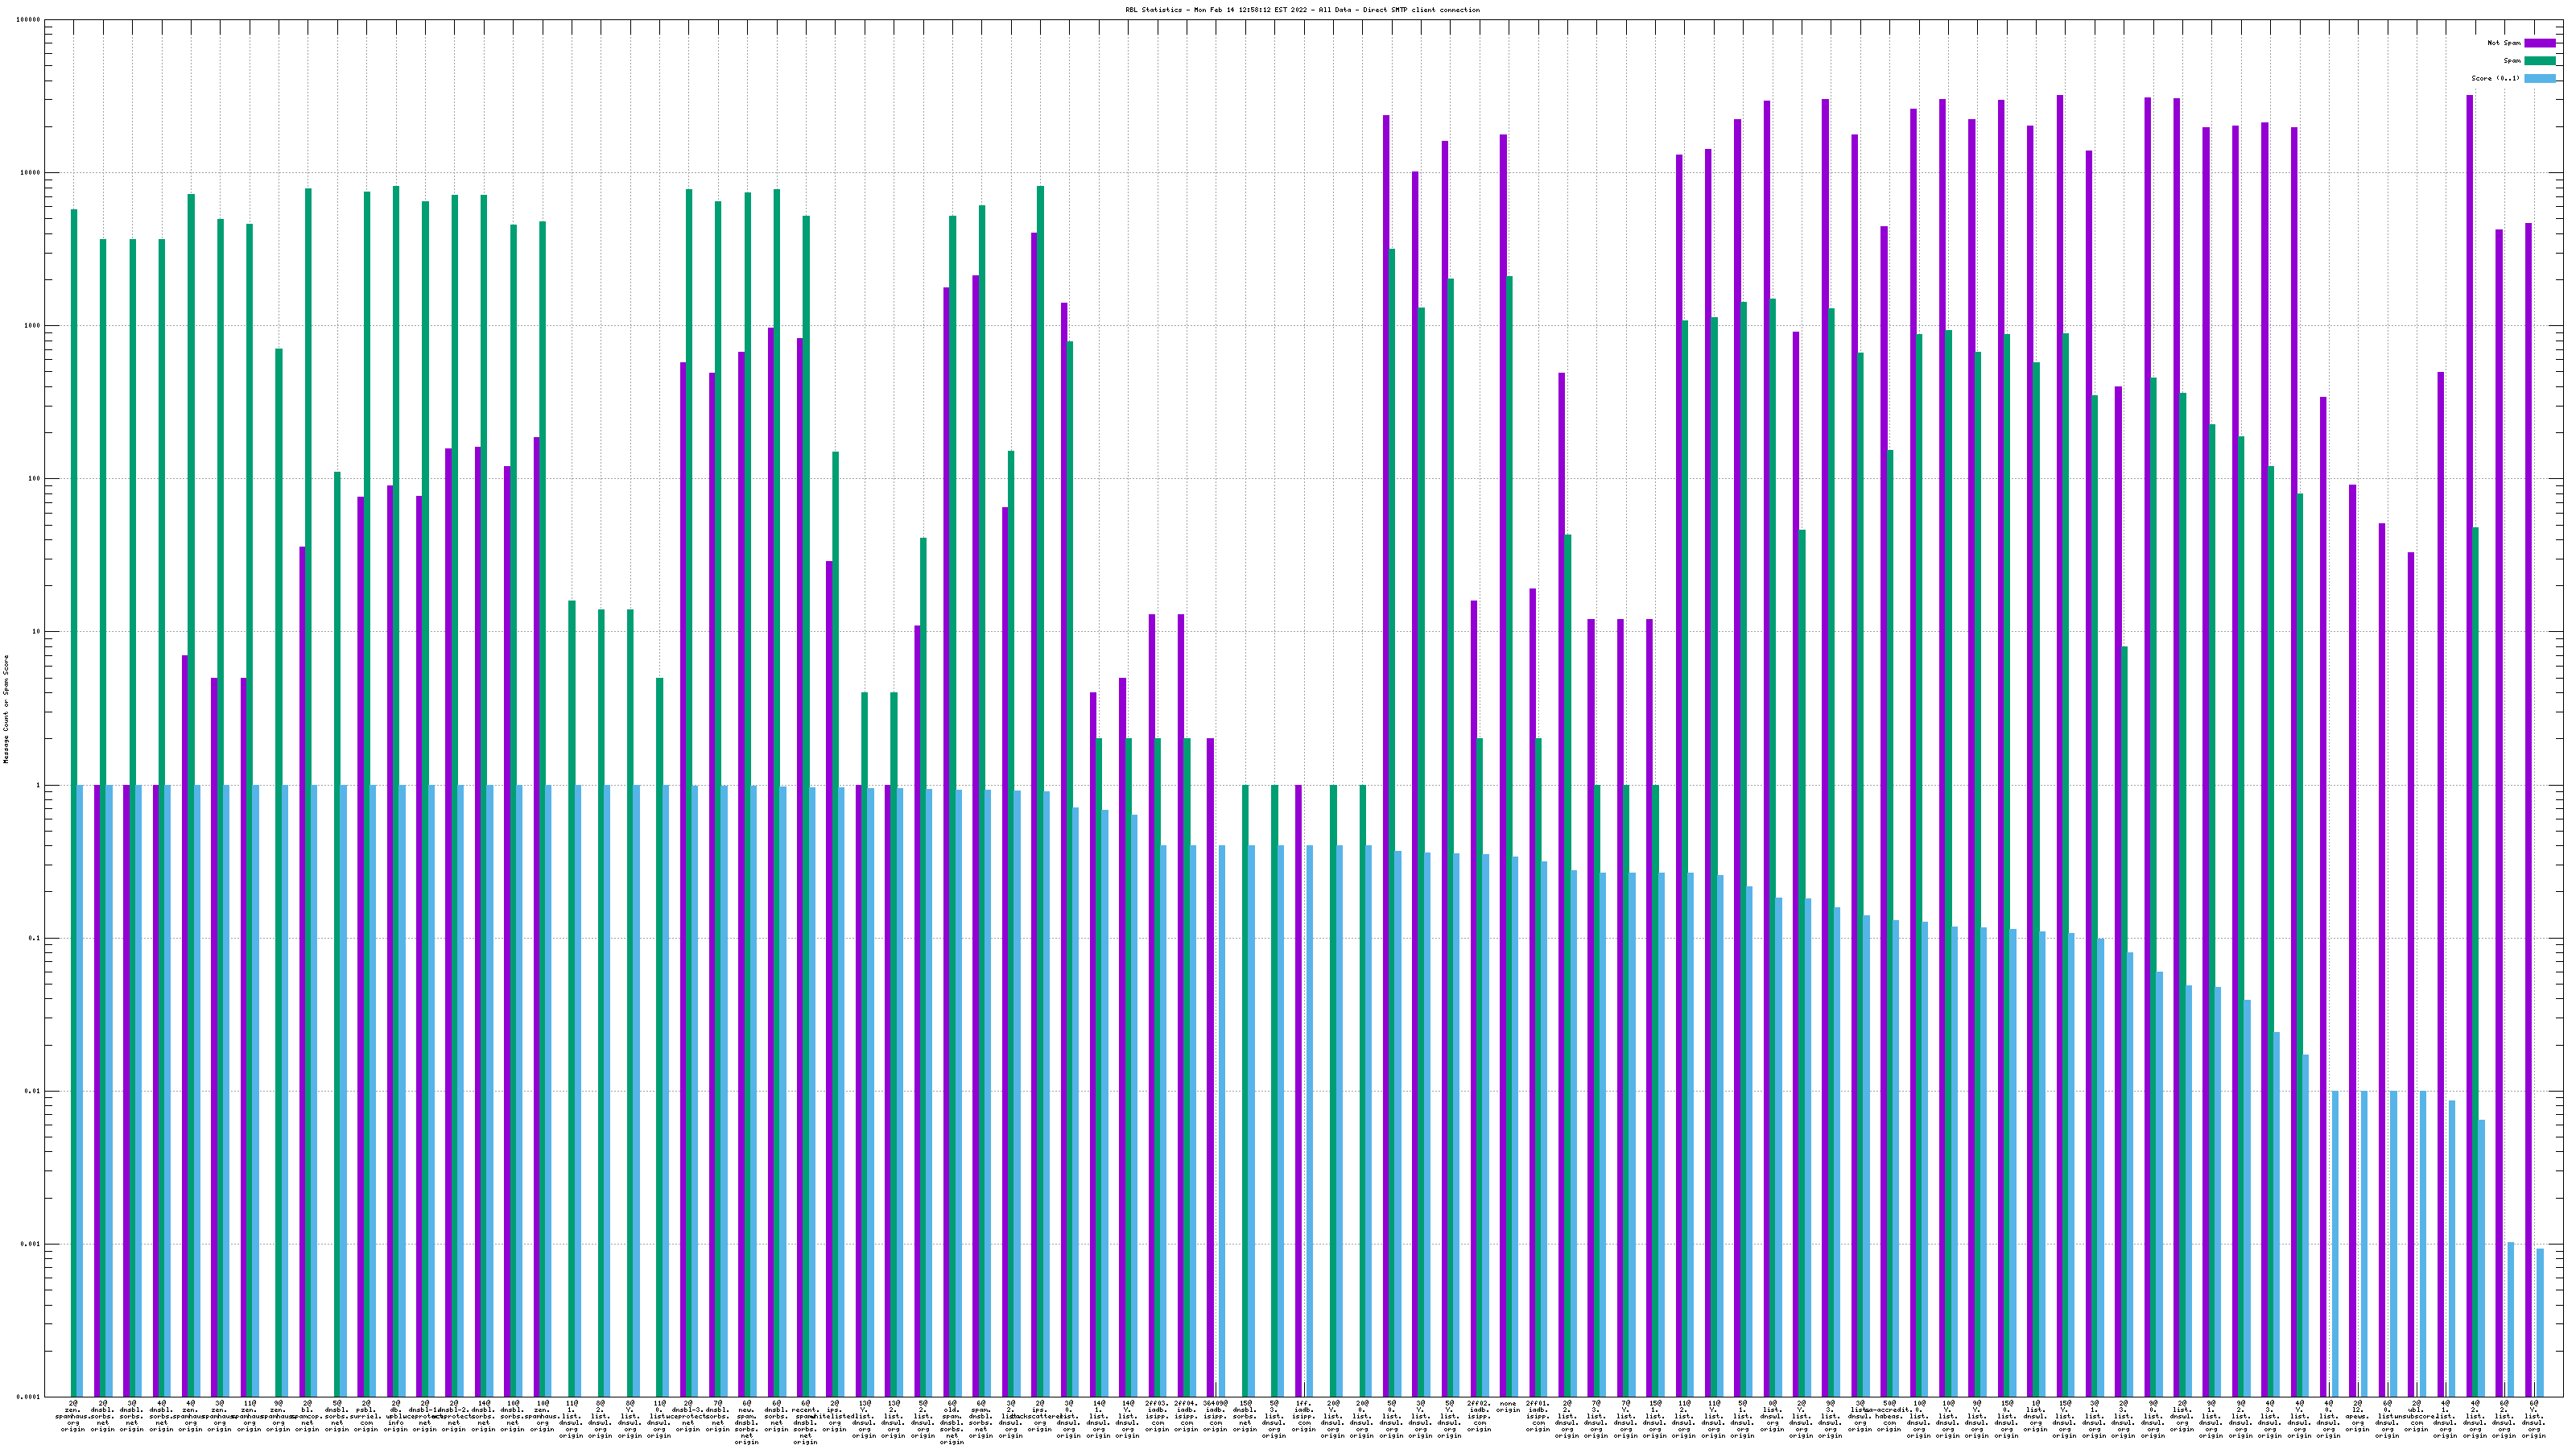2576x1449 pixels.
Task: Click the psbl.surriel.com x-axis label
Action: click(x=366, y=1416)
